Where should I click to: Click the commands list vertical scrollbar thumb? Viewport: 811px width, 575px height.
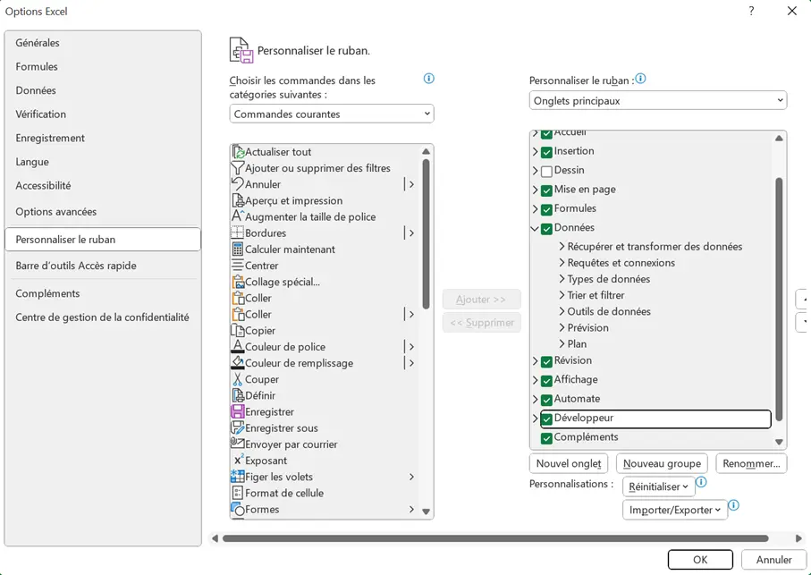[426, 233]
